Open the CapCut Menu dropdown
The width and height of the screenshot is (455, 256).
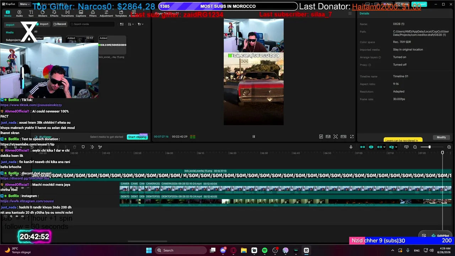25,4
